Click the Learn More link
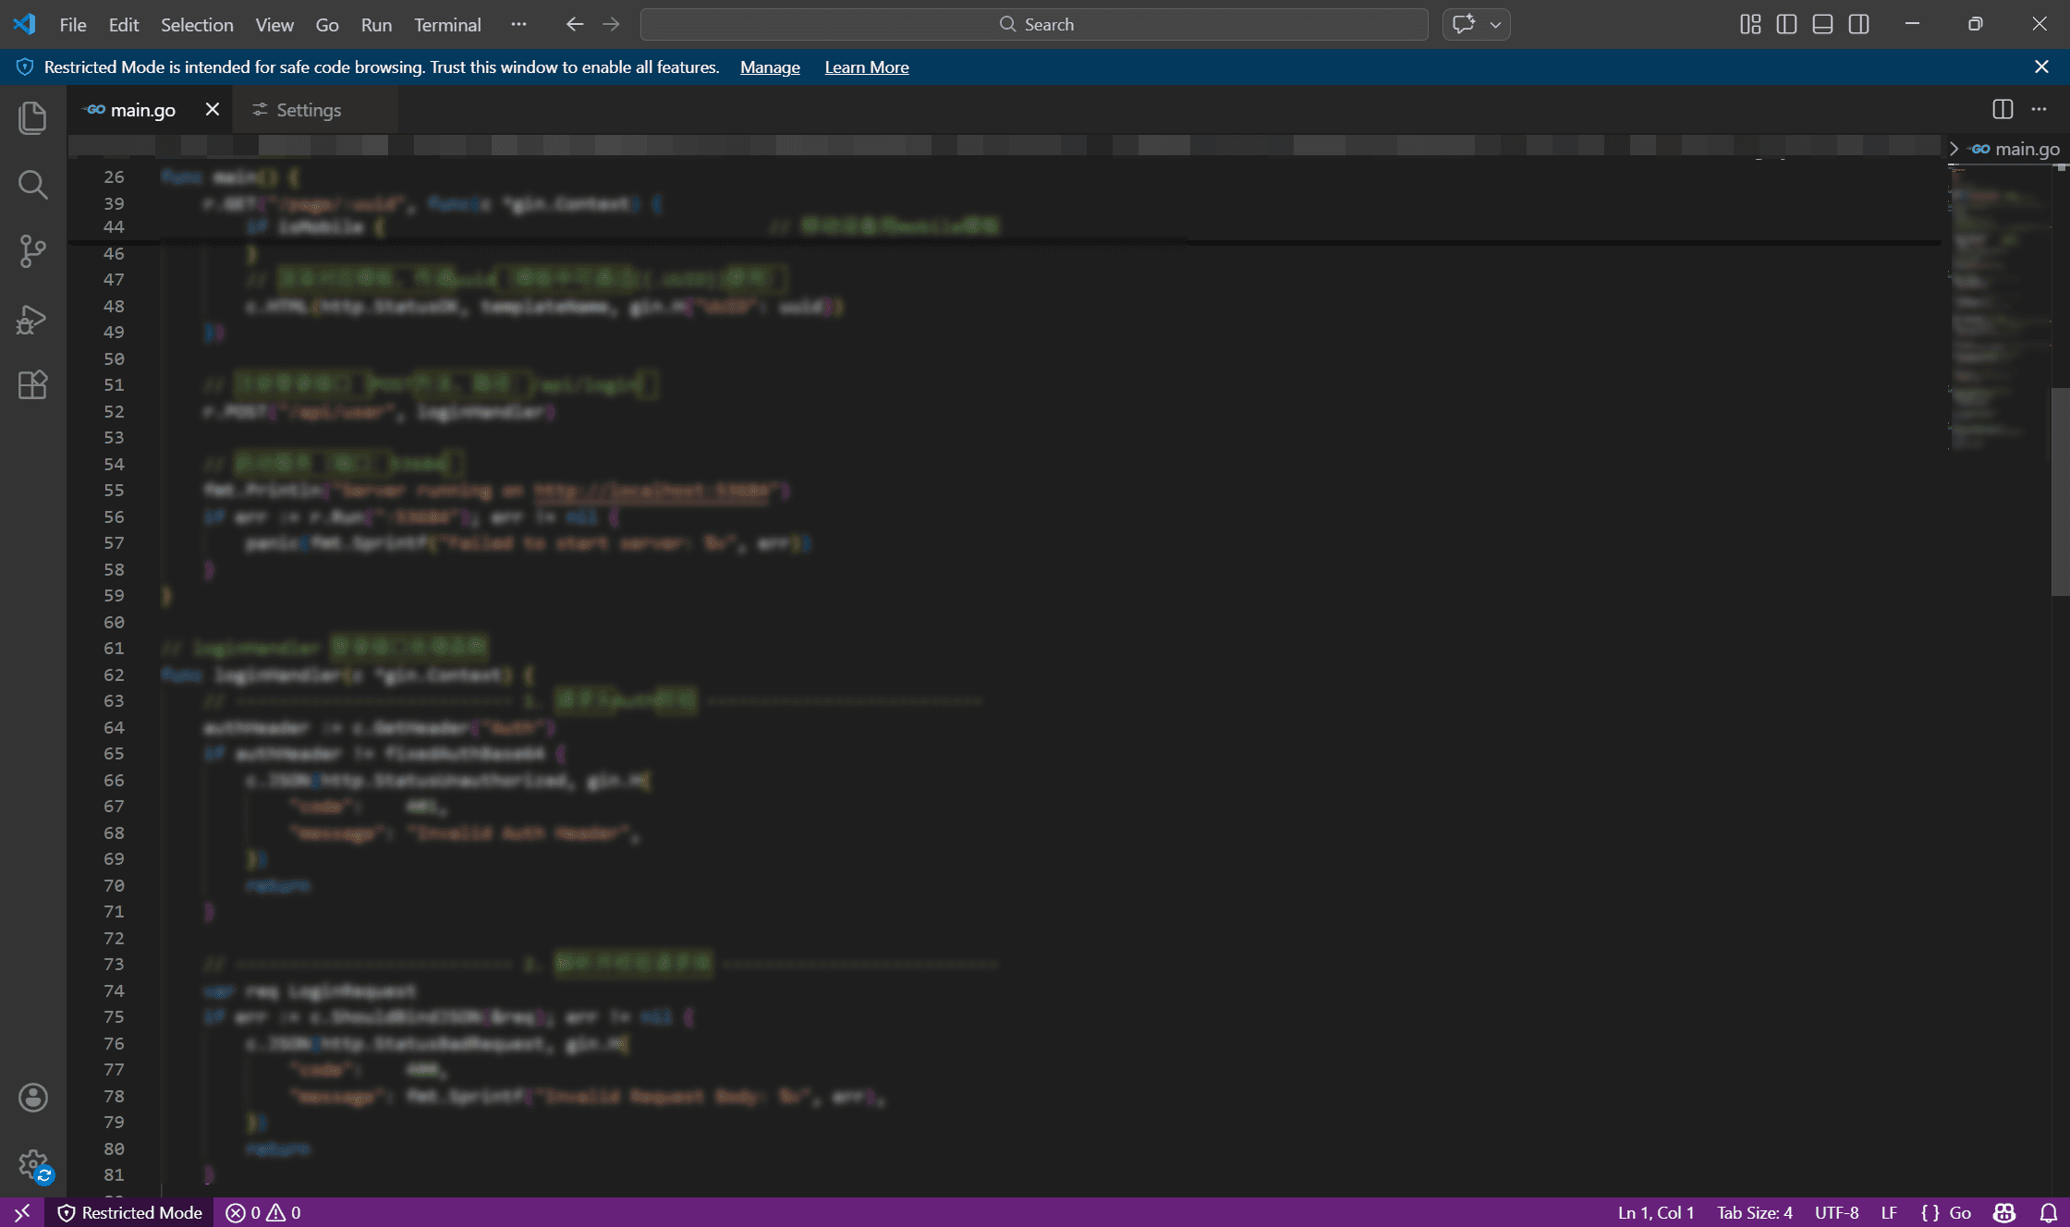The width and height of the screenshot is (2070, 1227). (x=867, y=67)
